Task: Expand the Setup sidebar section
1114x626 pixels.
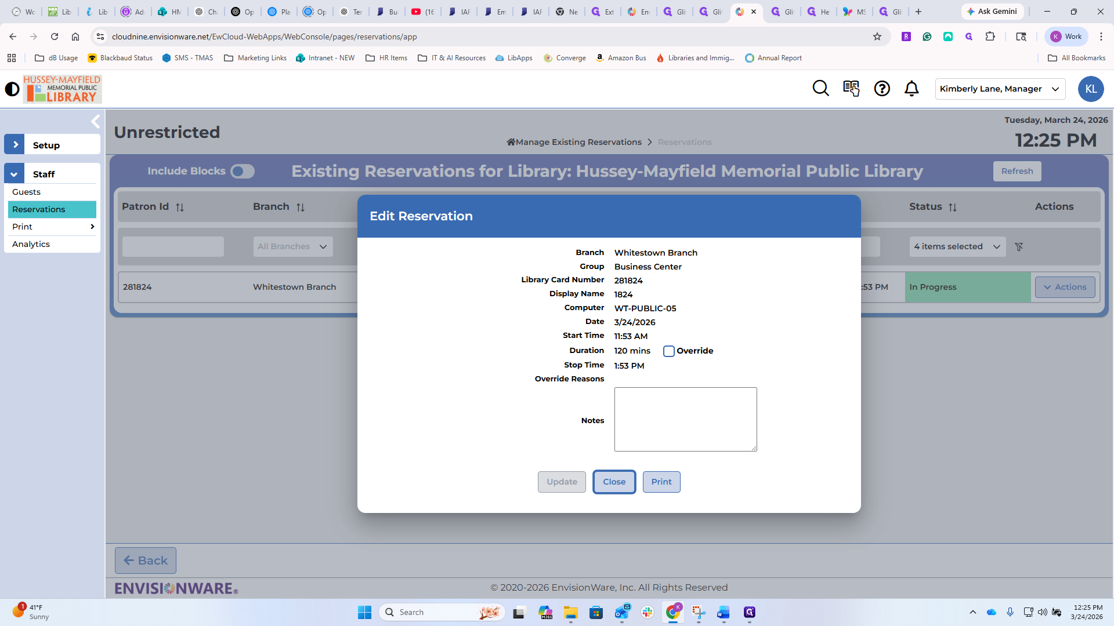Action: (x=15, y=145)
